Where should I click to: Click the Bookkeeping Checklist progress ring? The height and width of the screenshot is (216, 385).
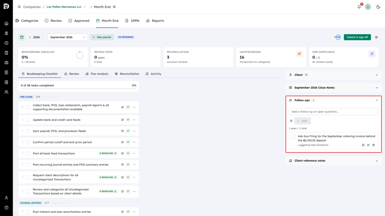coord(80,55)
